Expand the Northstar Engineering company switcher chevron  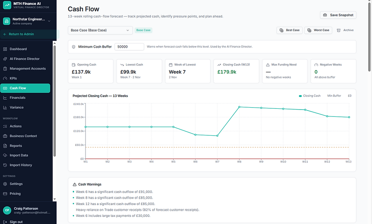(x=49, y=21)
